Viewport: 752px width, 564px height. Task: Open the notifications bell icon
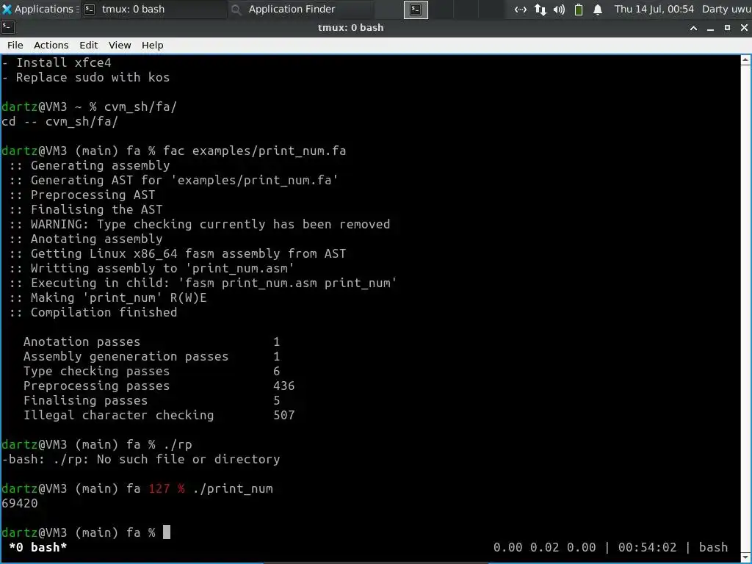point(598,10)
